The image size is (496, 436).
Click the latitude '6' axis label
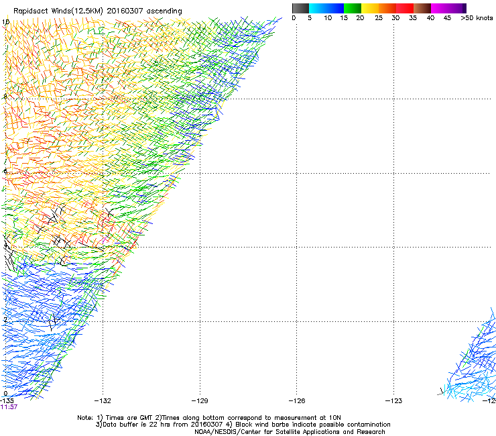pos(5,171)
